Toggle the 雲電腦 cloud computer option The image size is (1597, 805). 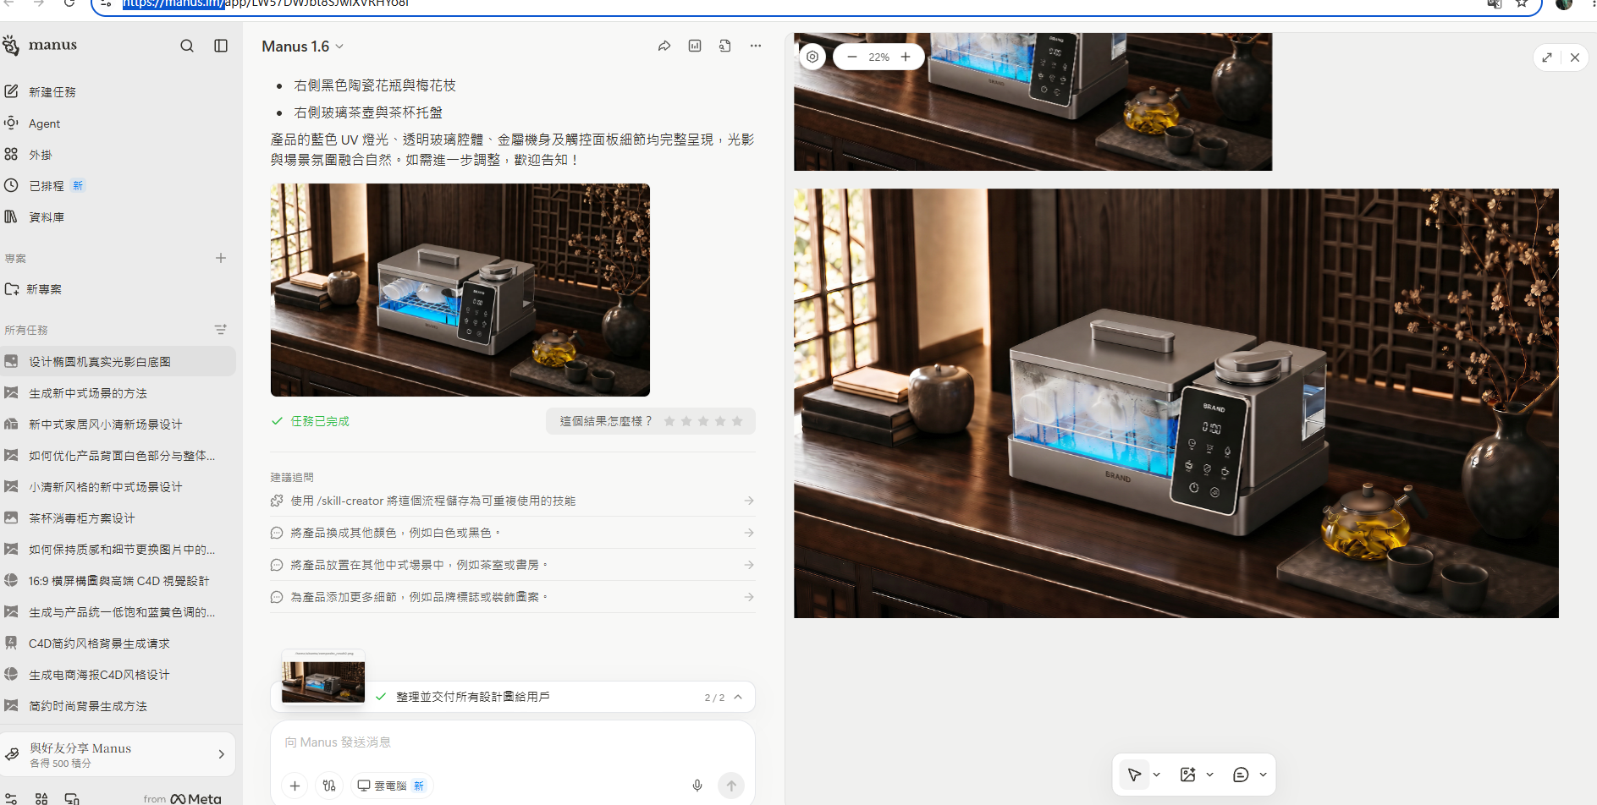(x=391, y=786)
